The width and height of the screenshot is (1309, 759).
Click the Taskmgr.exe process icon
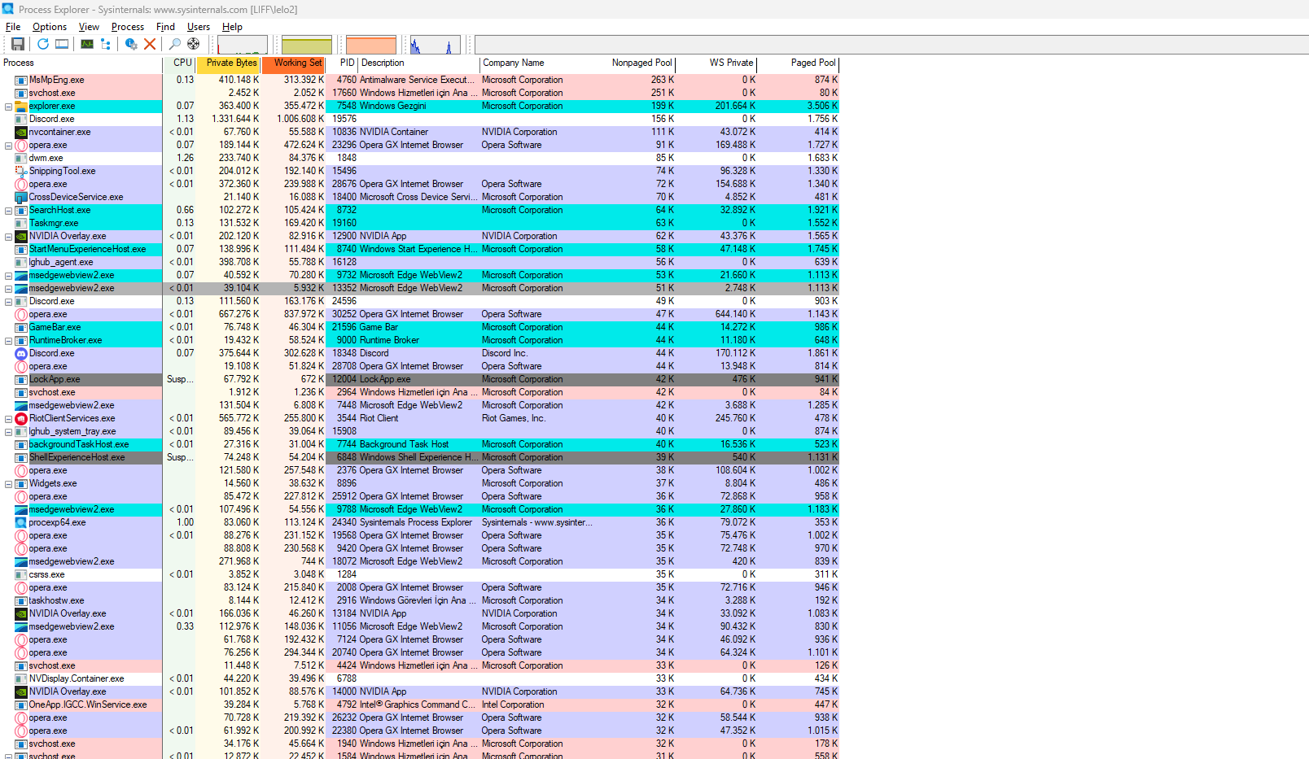click(x=21, y=223)
